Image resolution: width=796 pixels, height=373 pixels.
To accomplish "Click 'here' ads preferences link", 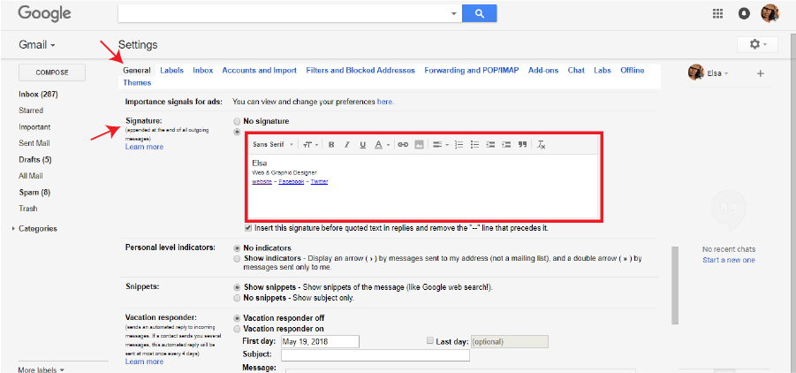I will (x=385, y=102).
